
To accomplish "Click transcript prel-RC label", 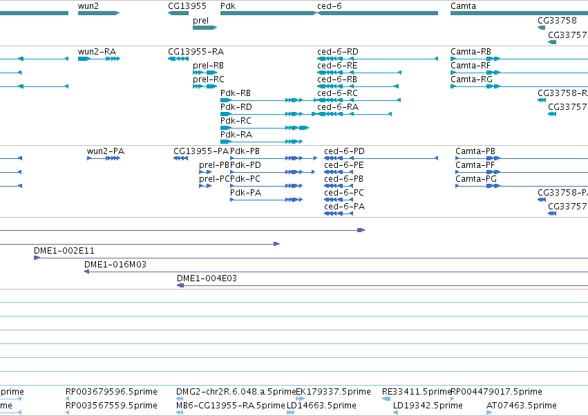I will click(209, 79).
